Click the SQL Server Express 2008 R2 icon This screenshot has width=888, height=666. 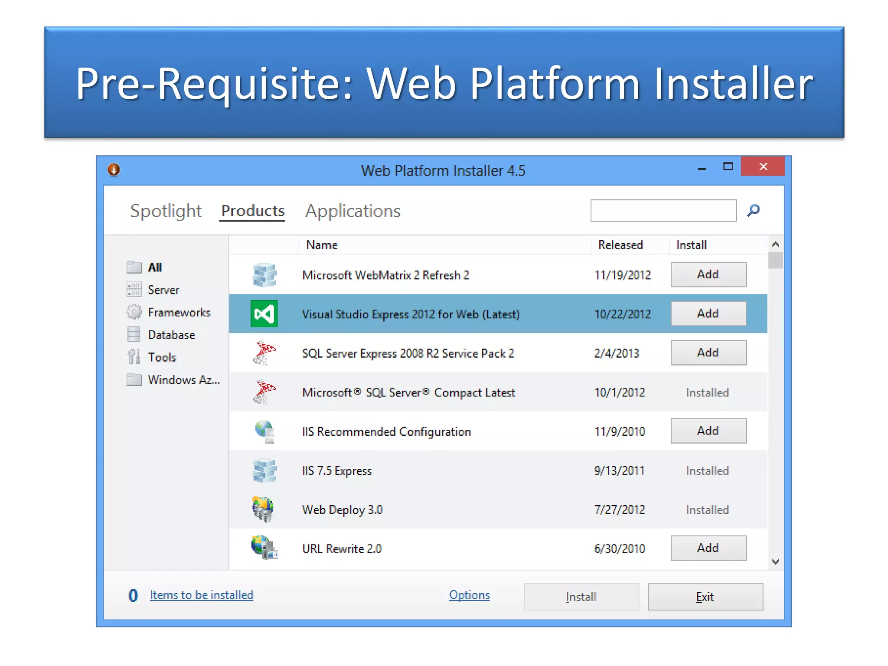[264, 353]
